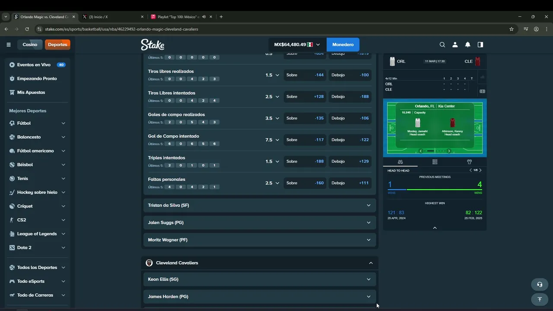Expand the Béisbol chevron
Viewport: 553px width, 311px height.
64,165
